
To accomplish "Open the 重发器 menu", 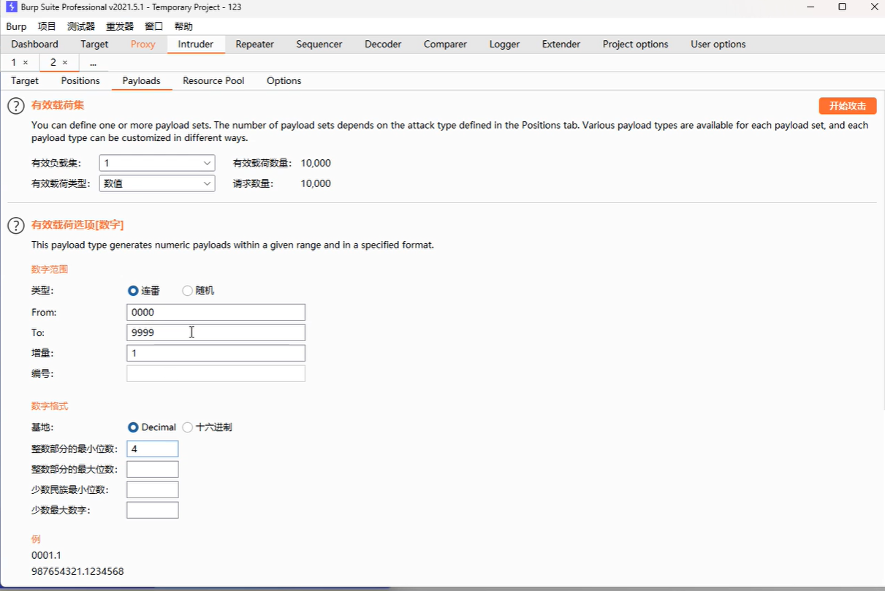I will 120,26.
